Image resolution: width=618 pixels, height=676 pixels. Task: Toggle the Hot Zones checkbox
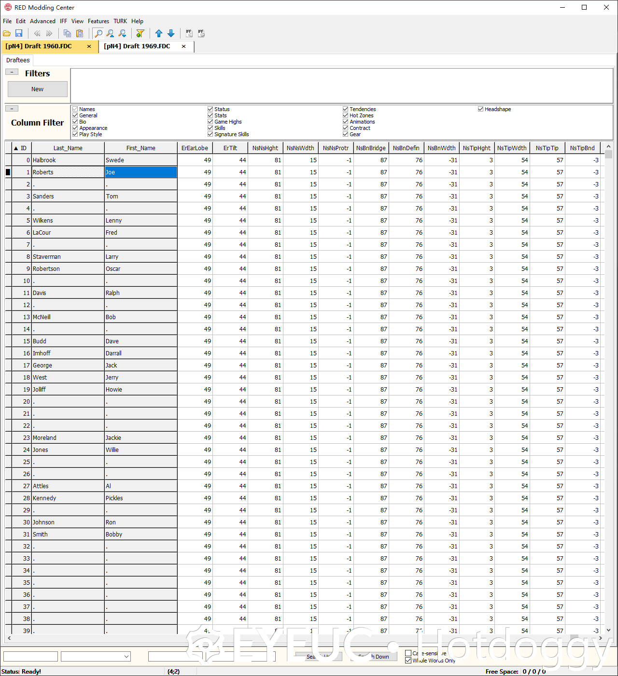coord(346,115)
